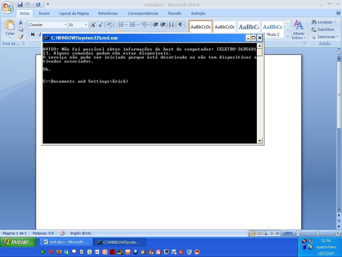This screenshot has width=342, height=257.
Task: Switch to Full Screen Reading view
Action: 259,233
